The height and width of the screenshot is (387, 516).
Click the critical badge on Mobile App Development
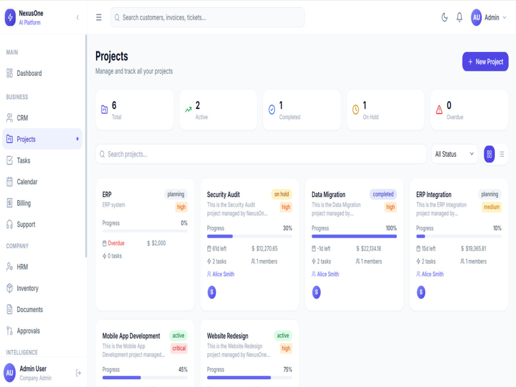click(x=179, y=348)
